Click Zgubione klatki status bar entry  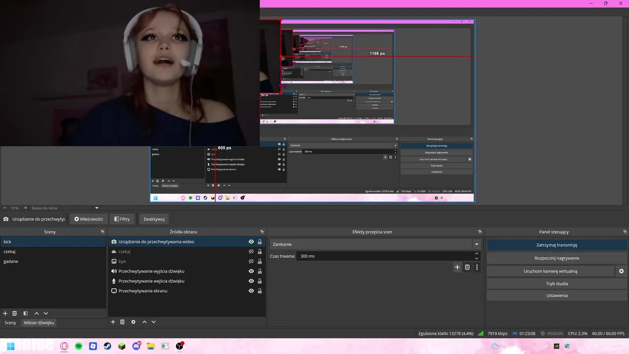[445, 333]
